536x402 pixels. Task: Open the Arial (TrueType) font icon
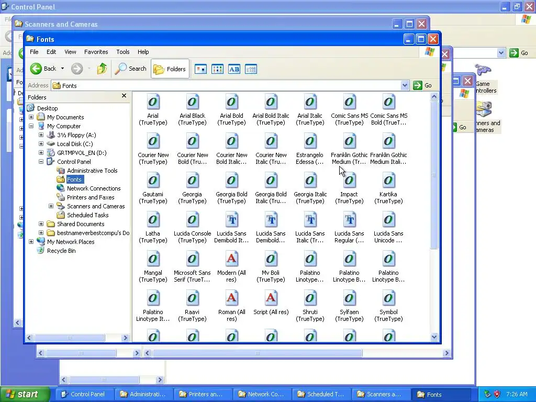tap(153, 102)
